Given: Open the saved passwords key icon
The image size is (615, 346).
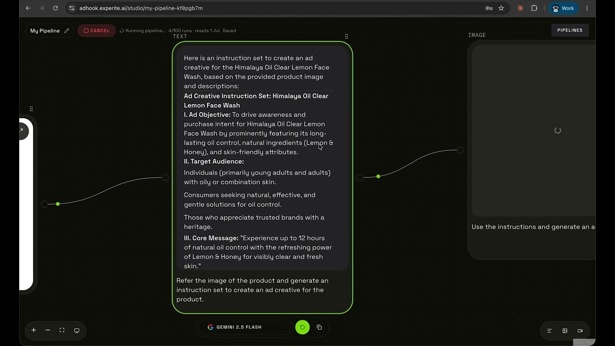Looking at the screenshot, I should click(x=489, y=8).
